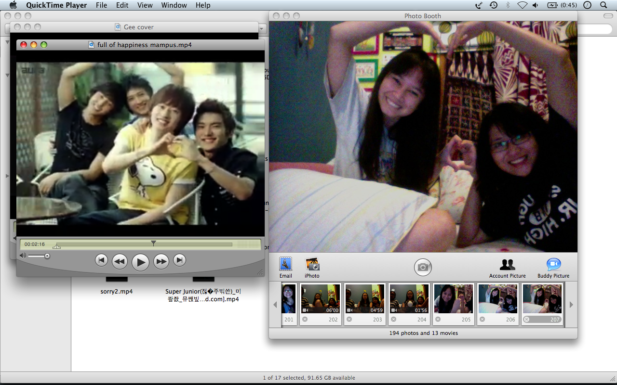The height and width of the screenshot is (385, 617).
Task: Select movie thumbnail 204
Action: pos(409,304)
